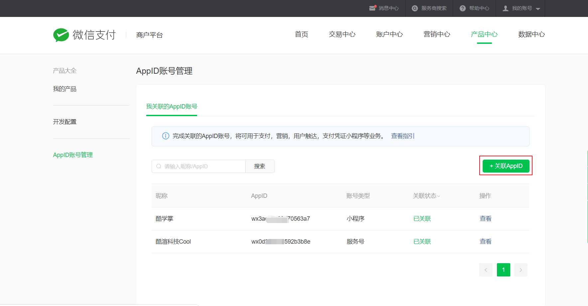Select the 我关联的AppID账号 tab
Screen dimensions: 588x306
pyautogui.click(x=172, y=107)
